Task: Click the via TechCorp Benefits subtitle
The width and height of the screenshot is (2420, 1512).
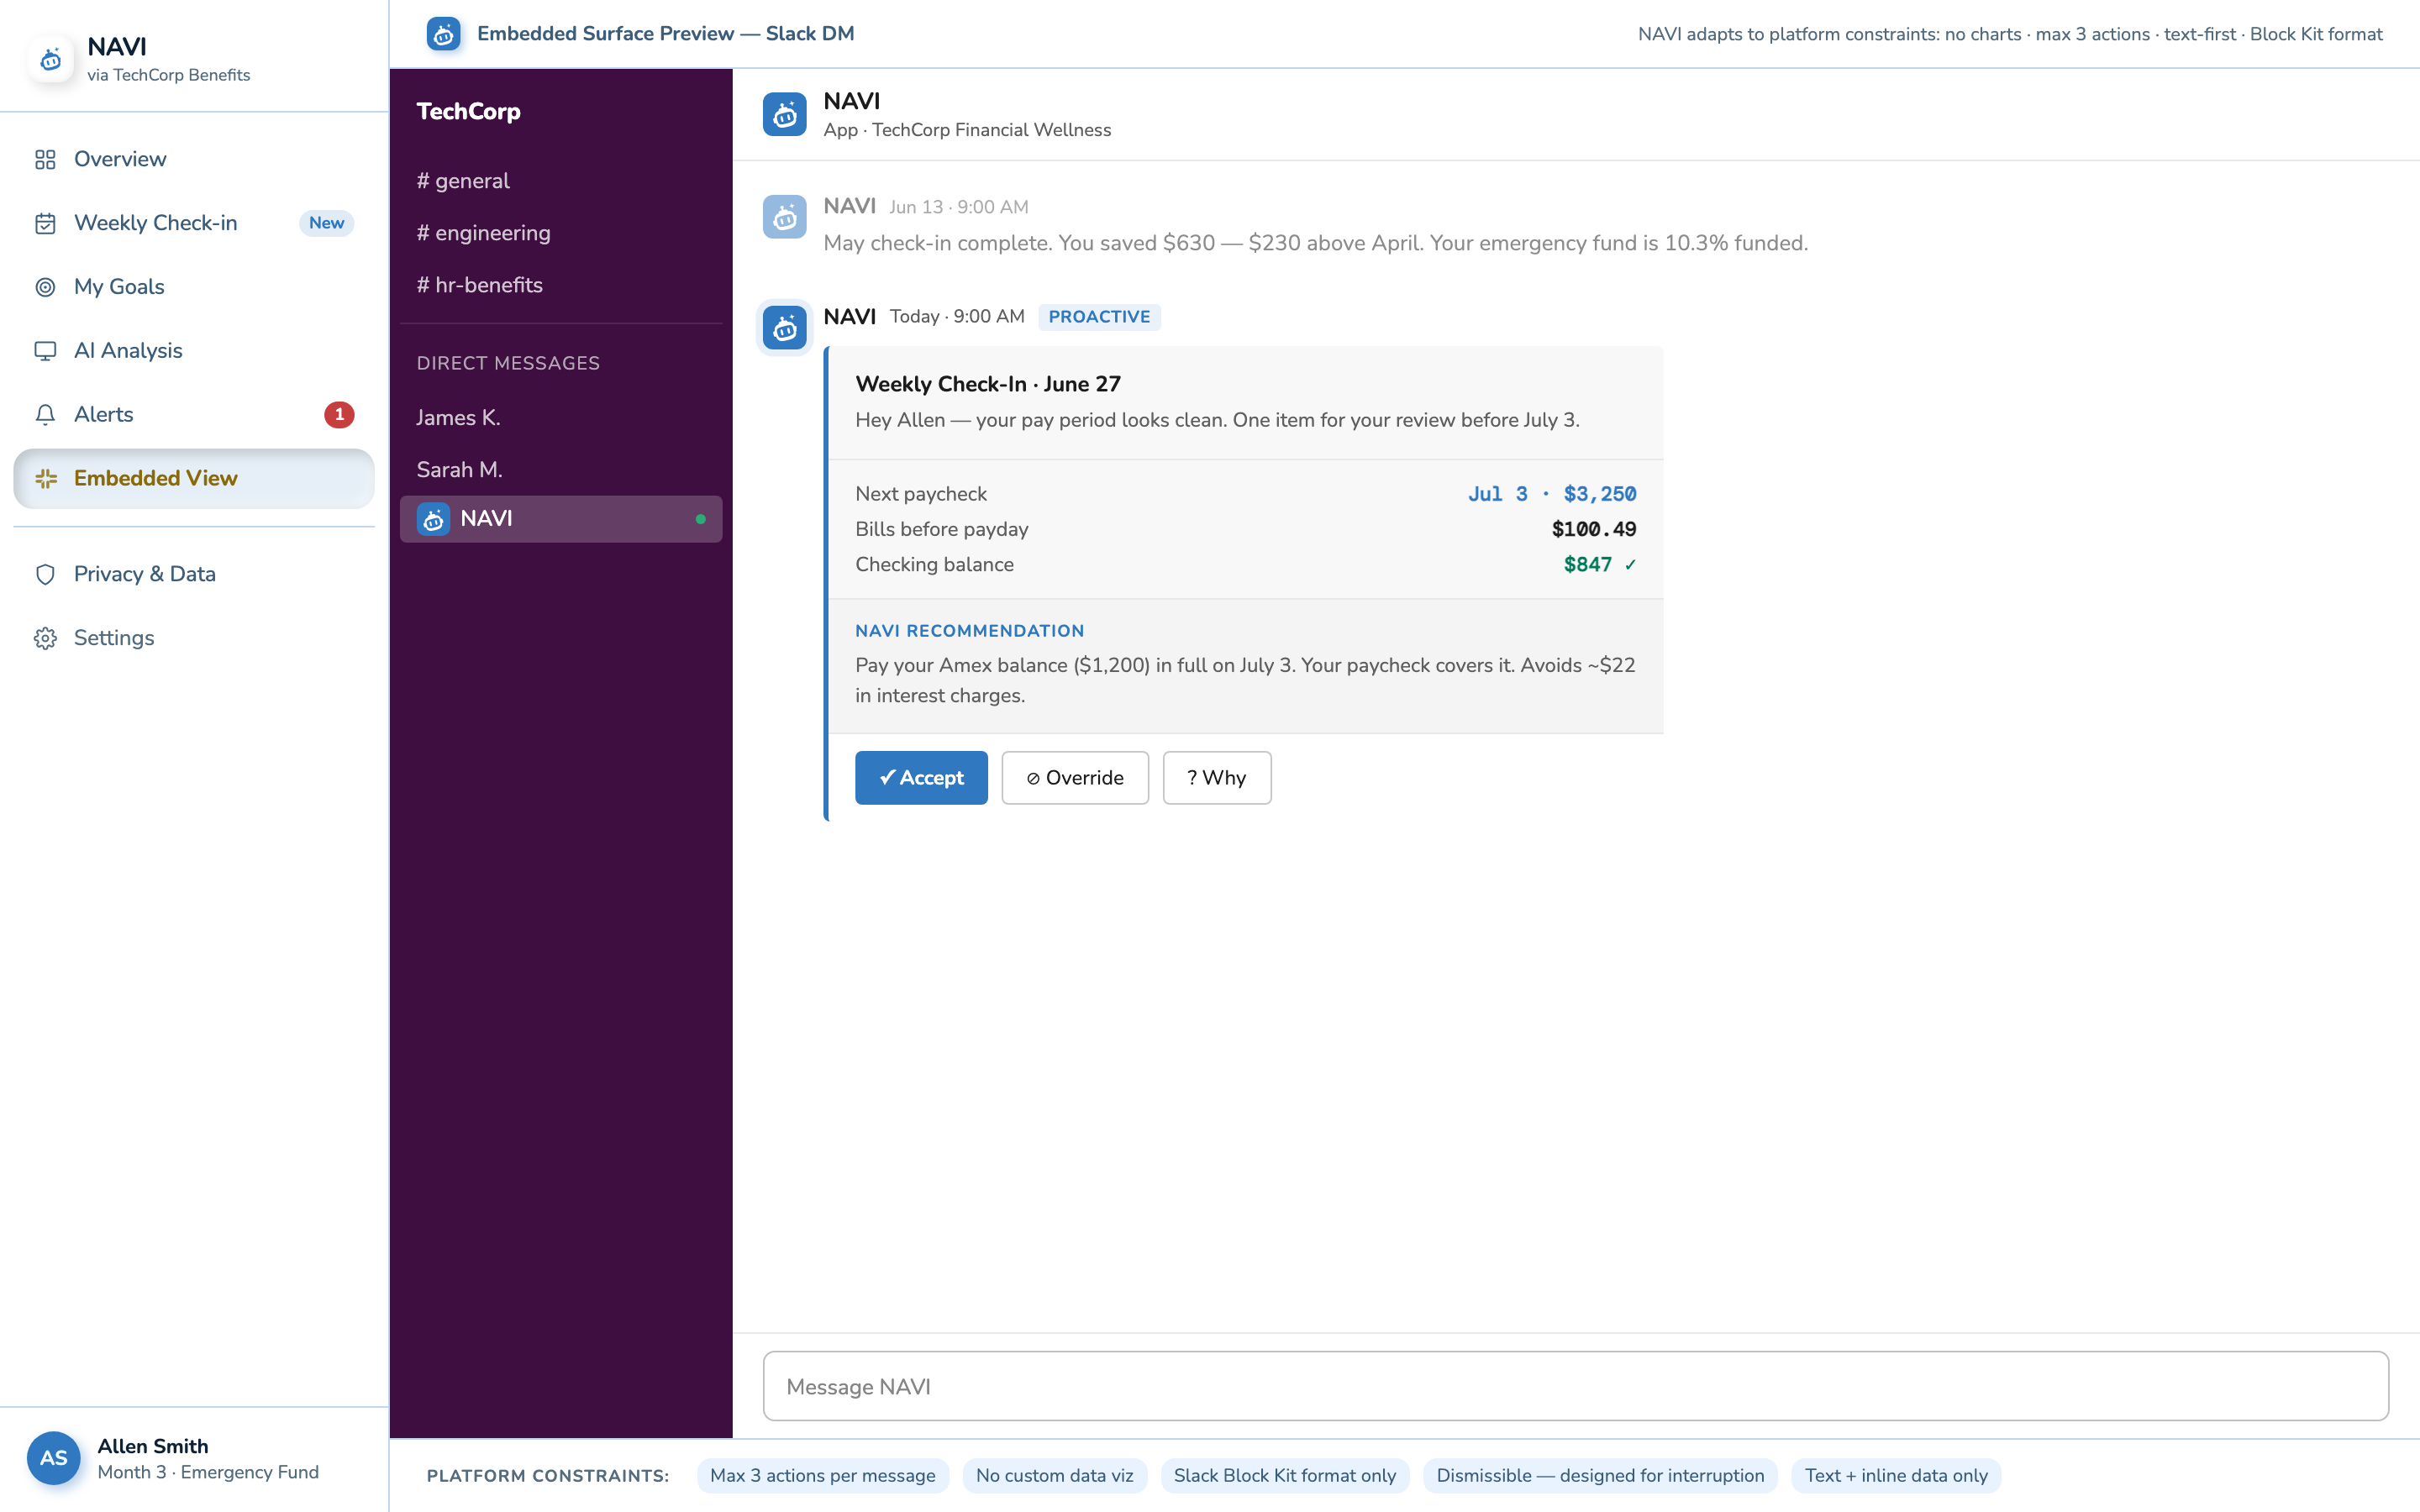Action: (x=168, y=75)
